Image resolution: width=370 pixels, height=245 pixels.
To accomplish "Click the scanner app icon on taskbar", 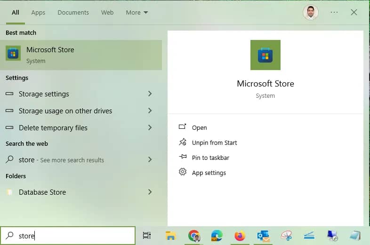I will pyautogui.click(x=309, y=236).
